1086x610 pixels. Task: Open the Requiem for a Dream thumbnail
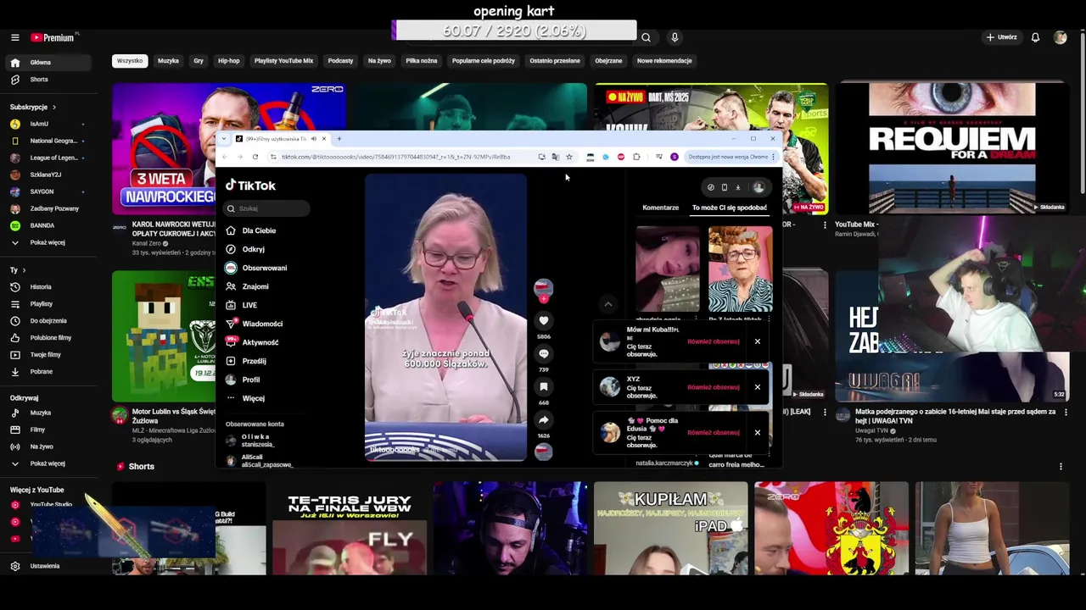click(x=952, y=148)
